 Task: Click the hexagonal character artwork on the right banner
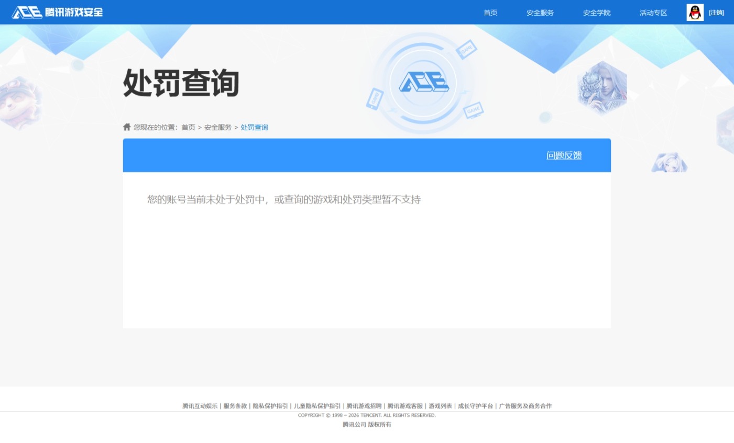pos(601,87)
